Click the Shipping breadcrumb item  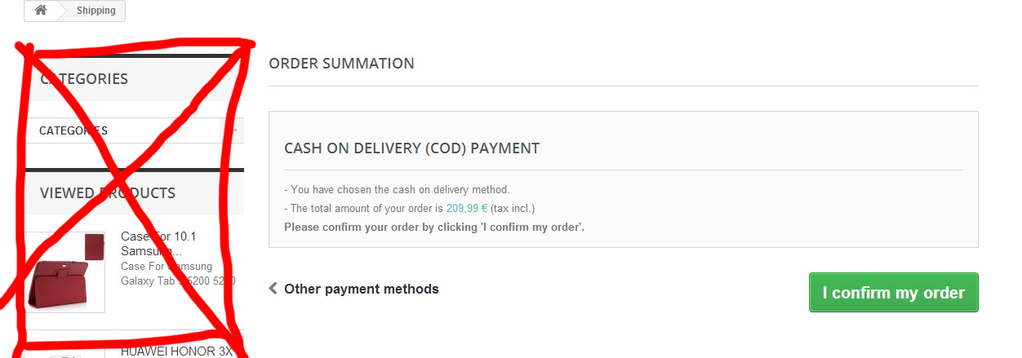tap(96, 11)
